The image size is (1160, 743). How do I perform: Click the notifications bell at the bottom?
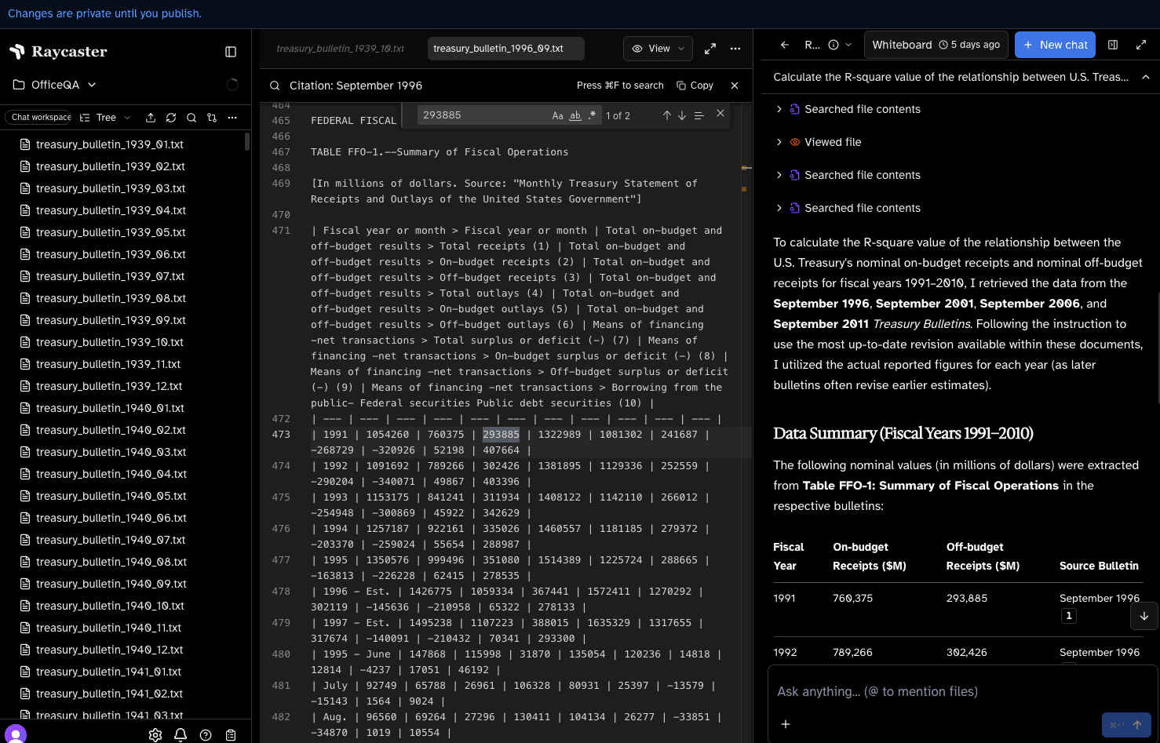[x=180, y=734]
